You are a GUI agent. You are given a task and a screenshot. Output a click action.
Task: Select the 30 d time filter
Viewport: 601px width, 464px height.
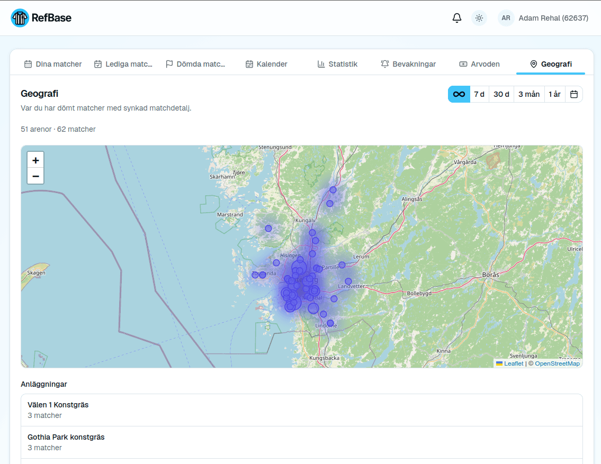pyautogui.click(x=501, y=94)
